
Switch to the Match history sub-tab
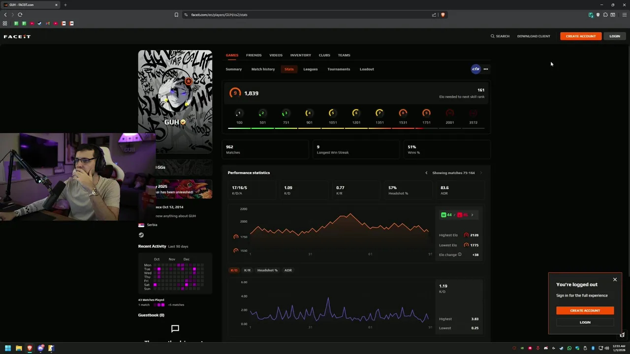(263, 69)
